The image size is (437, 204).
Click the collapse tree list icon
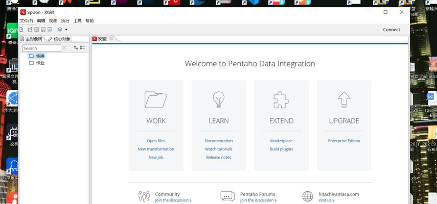coord(82,48)
